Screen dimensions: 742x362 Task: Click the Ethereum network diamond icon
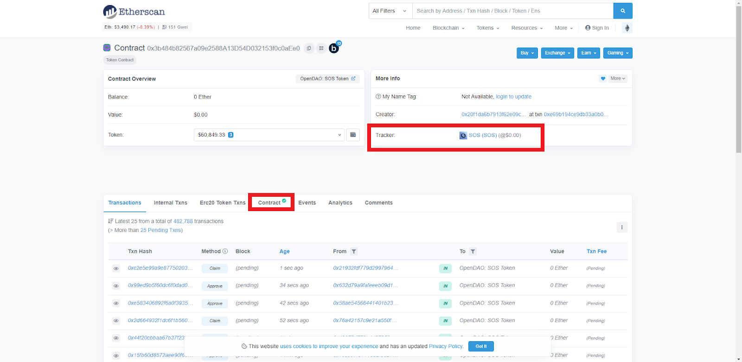[x=627, y=28]
